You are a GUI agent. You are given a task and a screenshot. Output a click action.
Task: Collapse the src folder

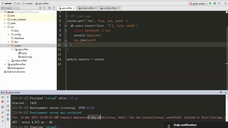(x=5, y=27)
